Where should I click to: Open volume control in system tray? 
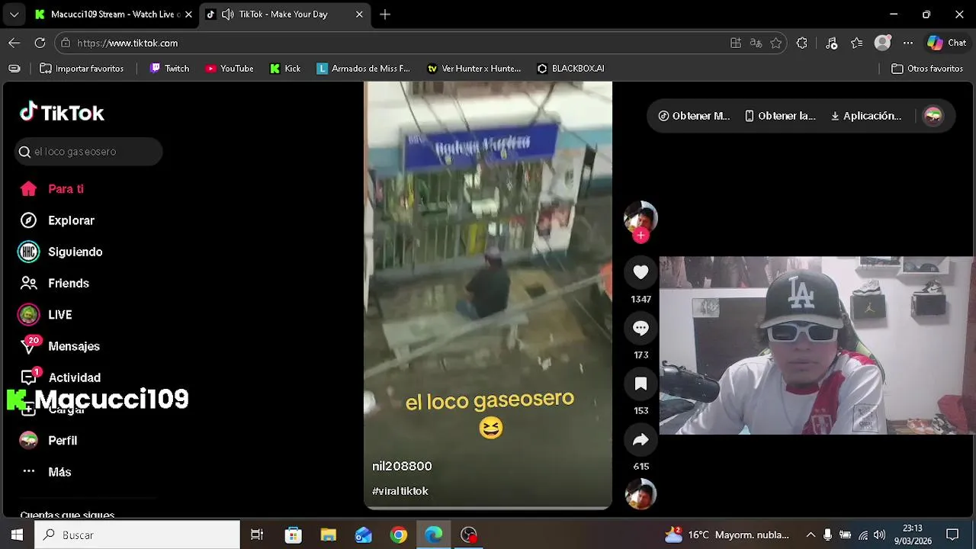point(879,535)
